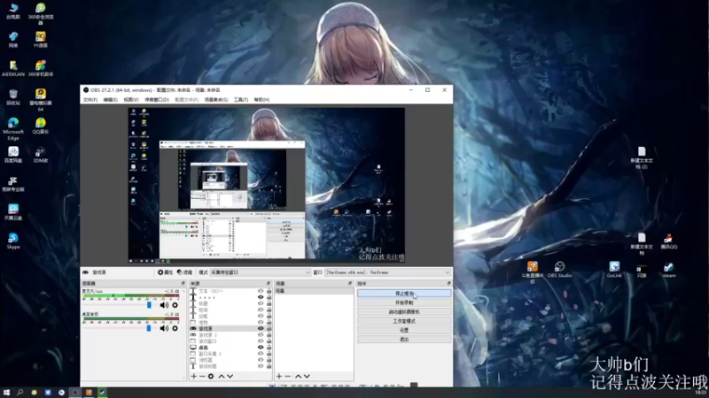Click the 停止推流 button
Image resolution: width=709 pixels, height=398 pixels.
pyautogui.click(x=404, y=294)
